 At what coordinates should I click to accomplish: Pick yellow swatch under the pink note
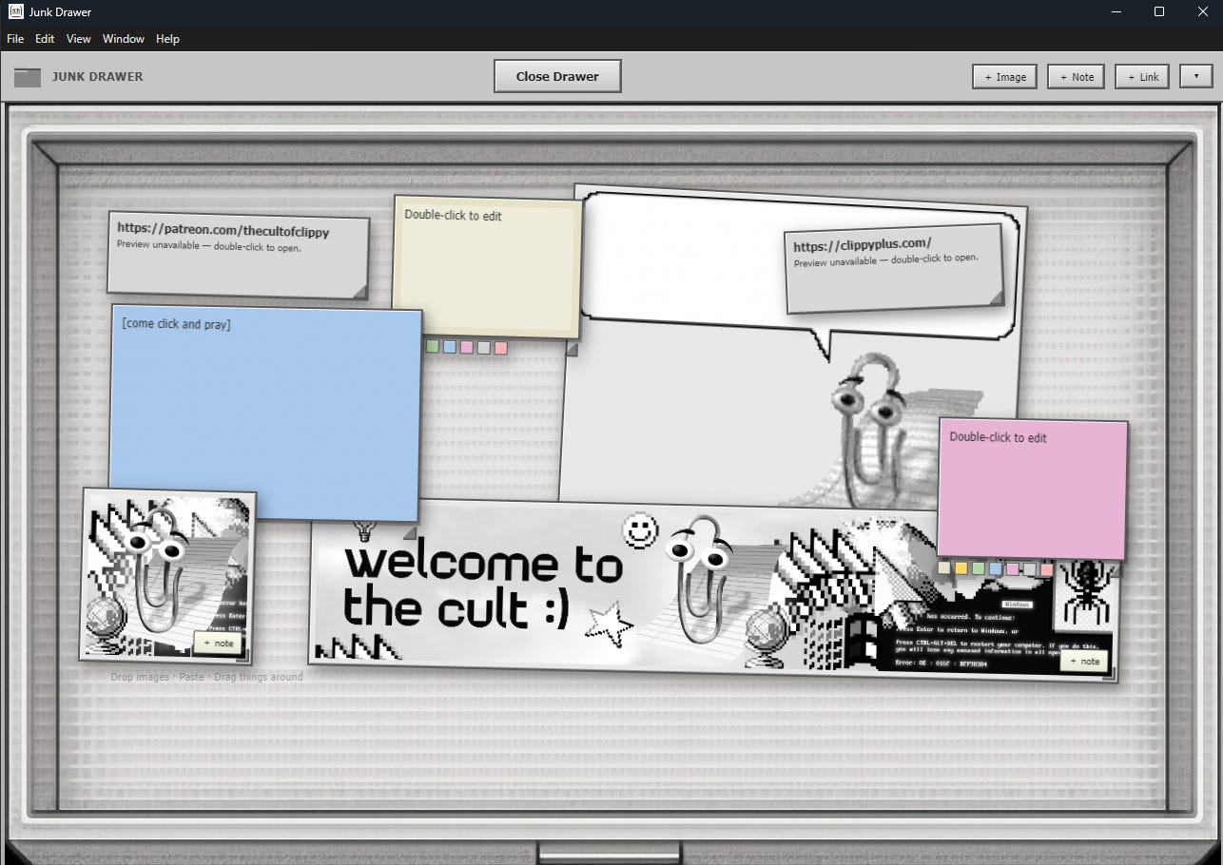(961, 568)
